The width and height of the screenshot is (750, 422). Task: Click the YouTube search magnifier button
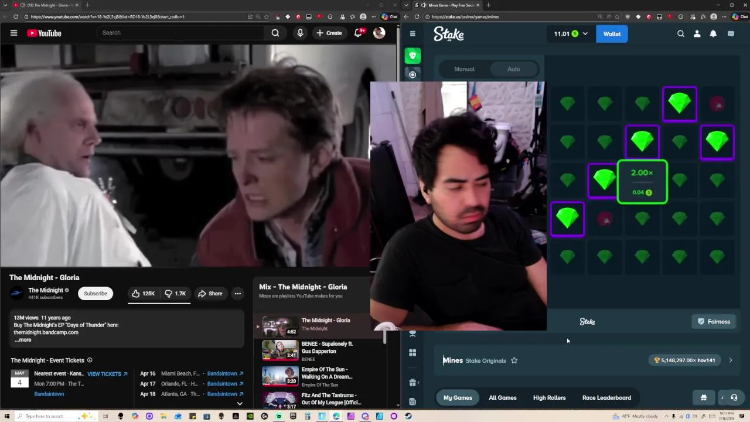tap(275, 33)
